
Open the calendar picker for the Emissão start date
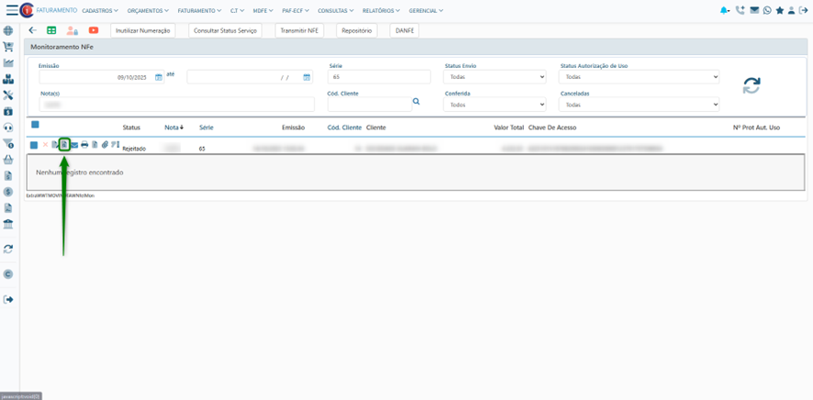pyautogui.click(x=159, y=78)
